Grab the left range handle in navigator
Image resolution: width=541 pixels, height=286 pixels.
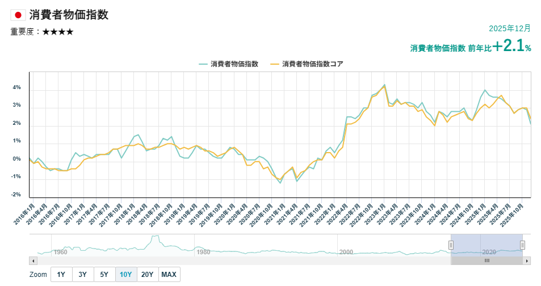pos(451,245)
